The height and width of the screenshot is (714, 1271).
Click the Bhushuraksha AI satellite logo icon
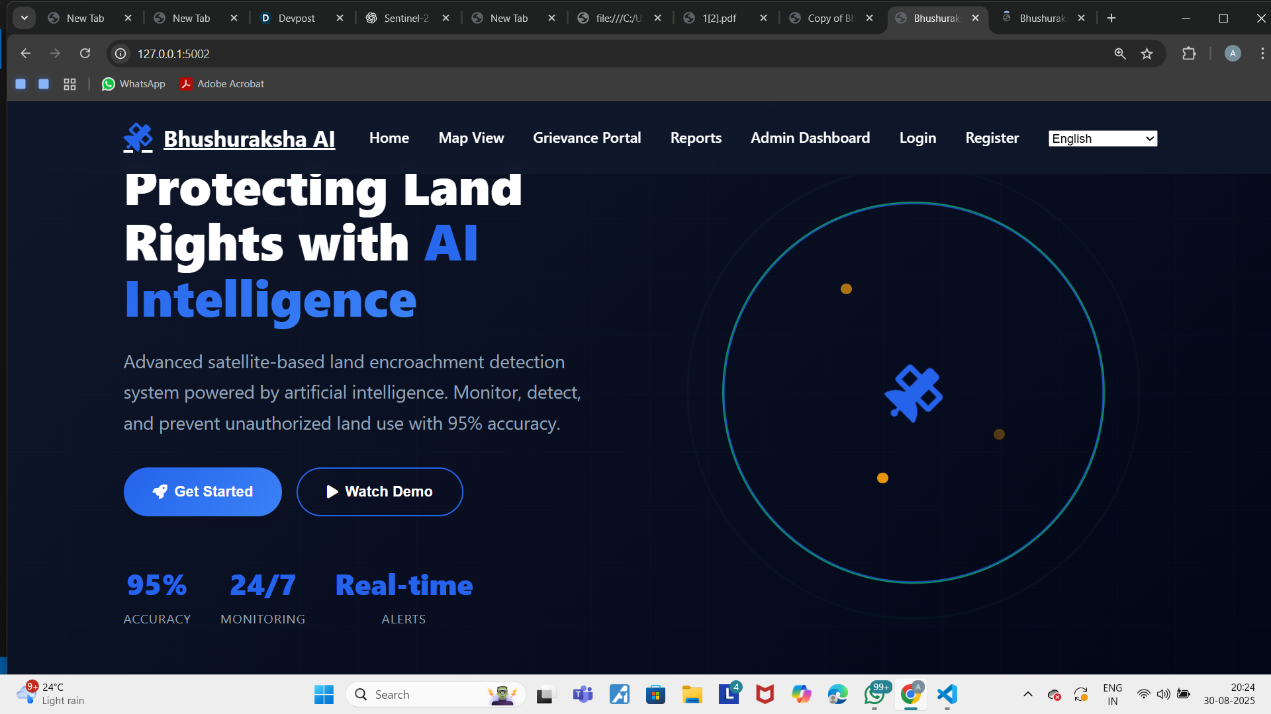pyautogui.click(x=138, y=138)
